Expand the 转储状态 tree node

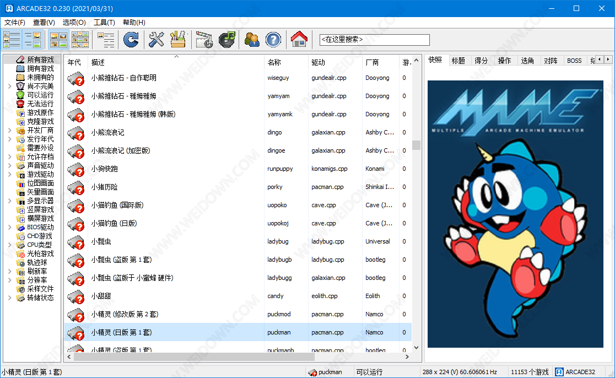pos(10,298)
